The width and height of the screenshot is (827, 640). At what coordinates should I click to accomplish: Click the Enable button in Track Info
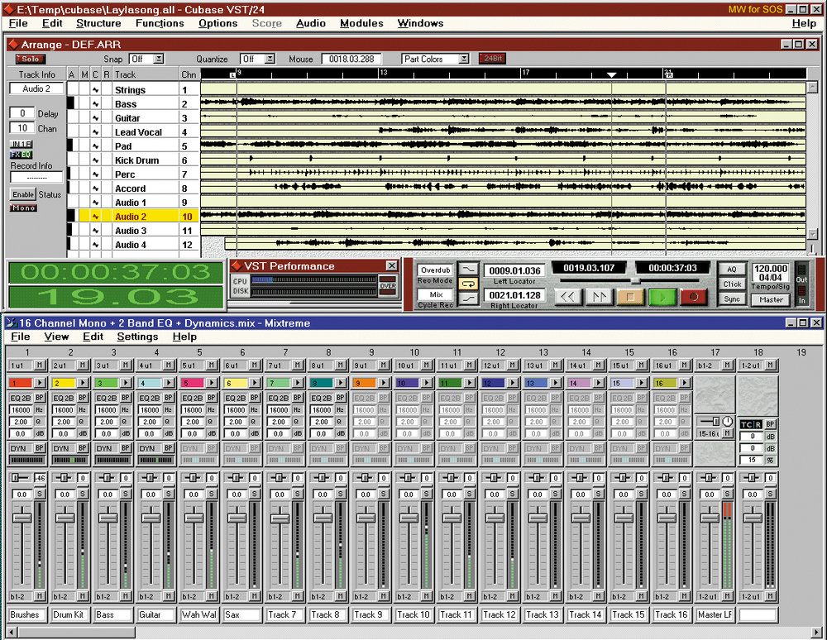[x=22, y=194]
